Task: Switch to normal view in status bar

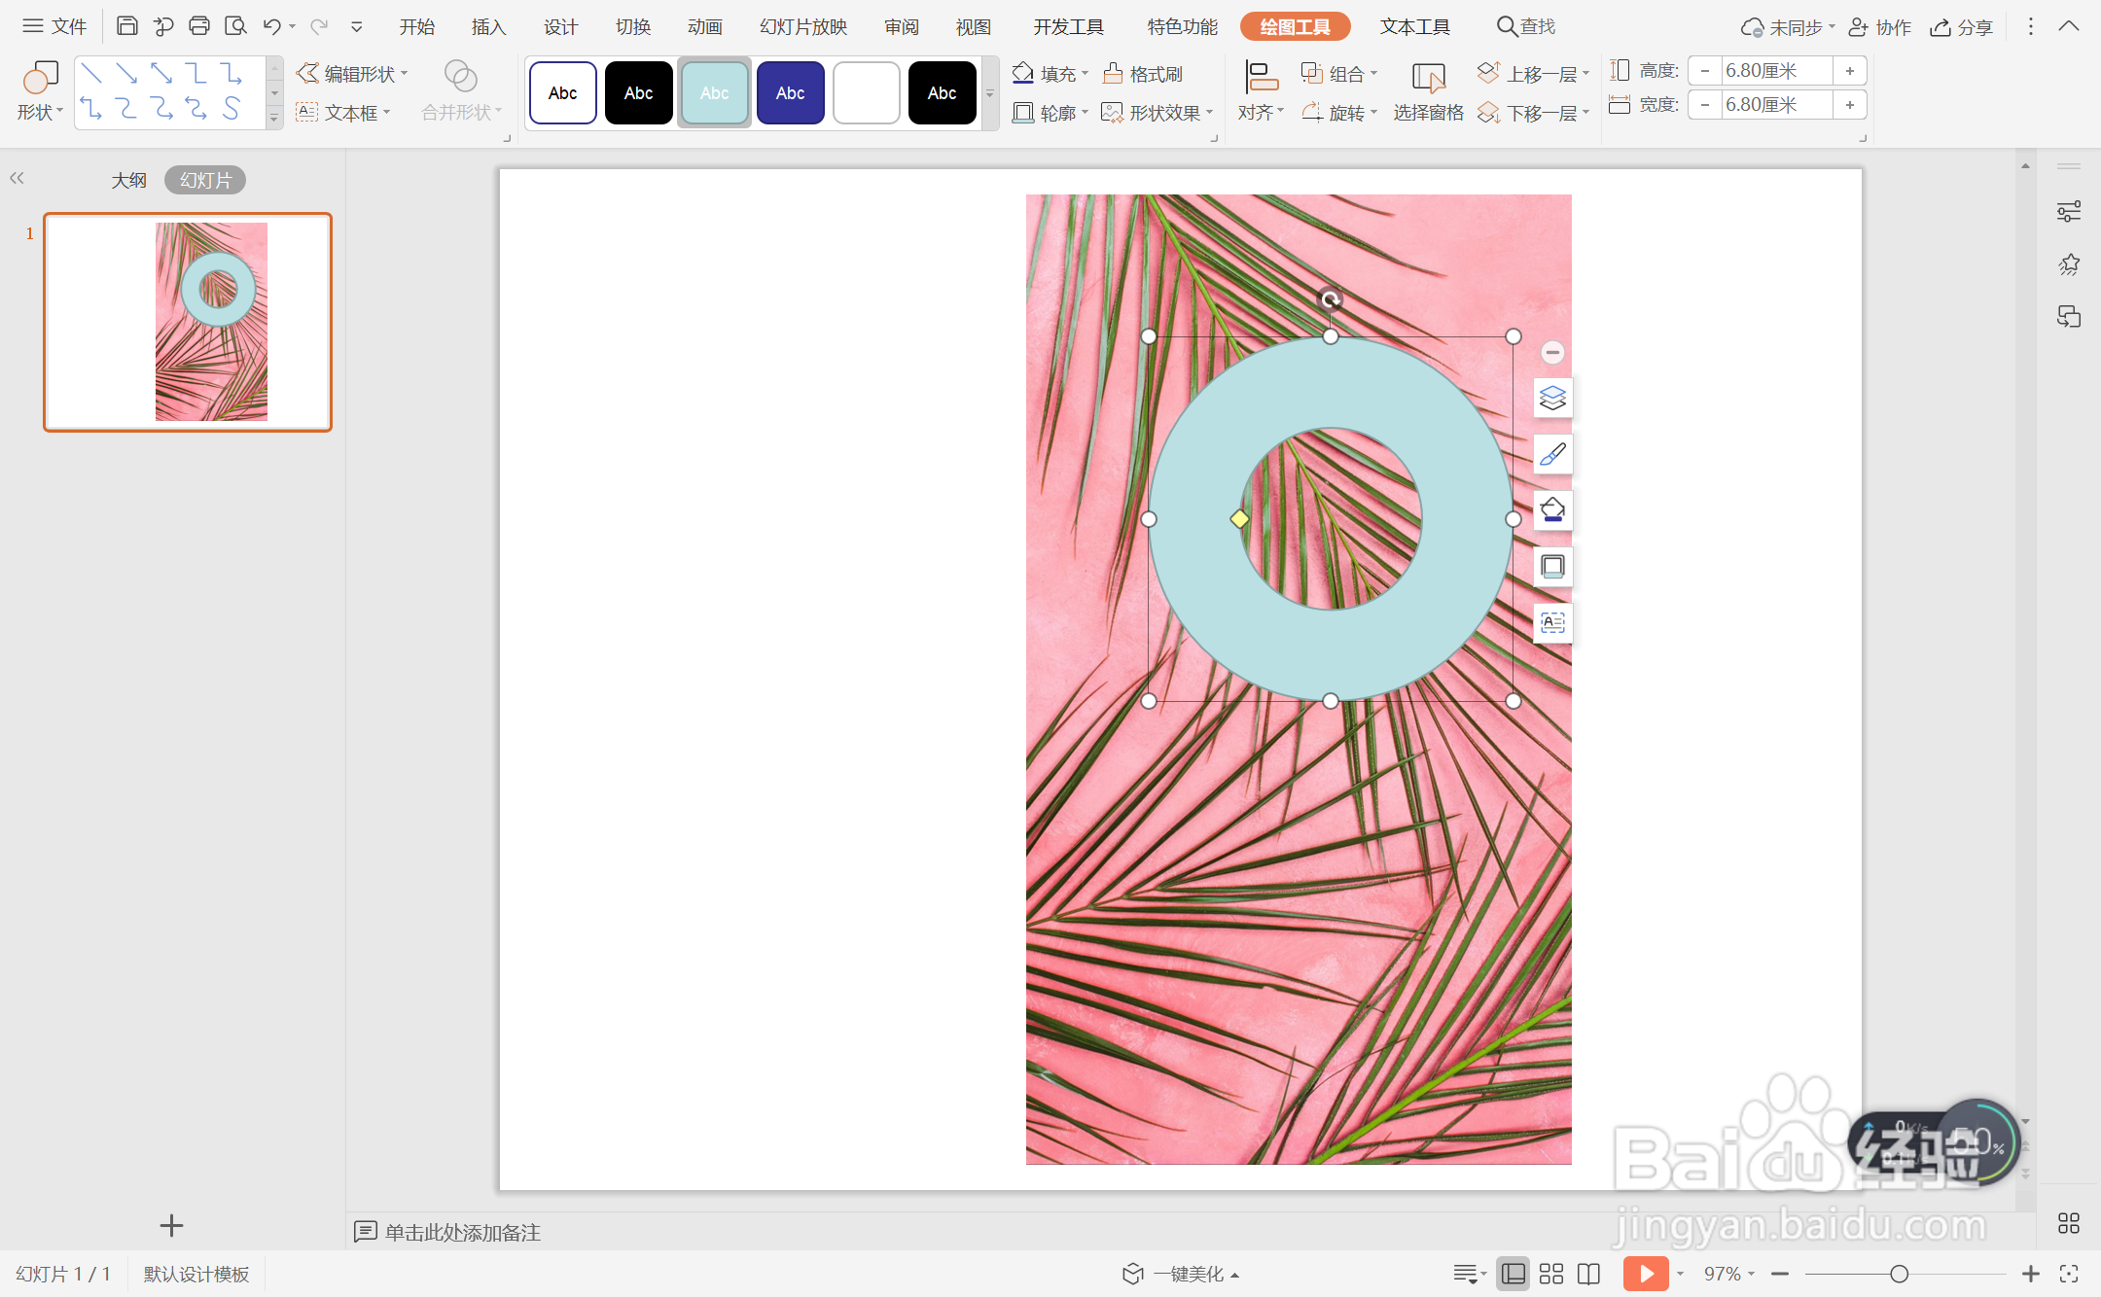Action: click(1513, 1274)
